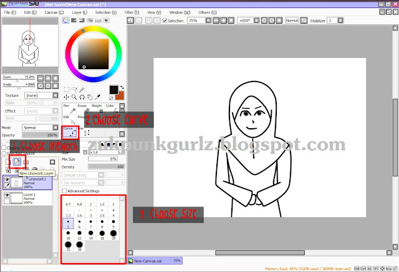The width and height of the screenshot is (399, 272).
Task: Click the Redo button in the top toolbar
Action: (138, 21)
